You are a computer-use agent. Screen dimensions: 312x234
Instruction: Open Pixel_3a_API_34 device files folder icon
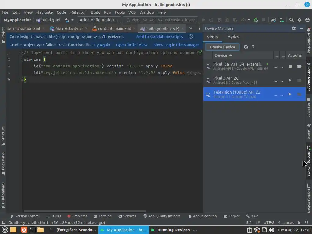click(299, 66)
